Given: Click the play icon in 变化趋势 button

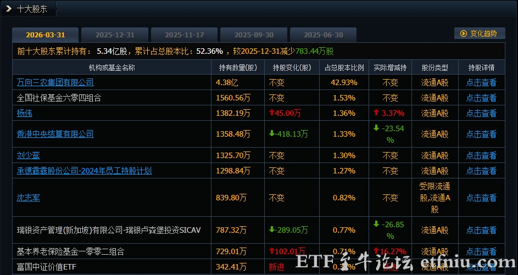Looking at the screenshot, I should (464, 33).
